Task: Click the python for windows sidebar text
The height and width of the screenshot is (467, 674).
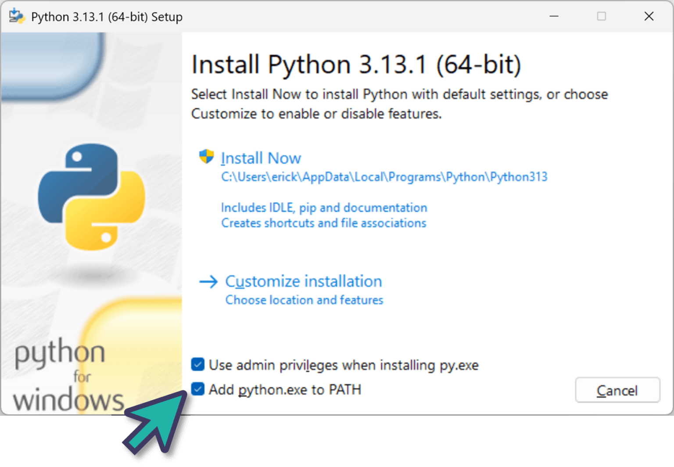Action: tap(66, 375)
